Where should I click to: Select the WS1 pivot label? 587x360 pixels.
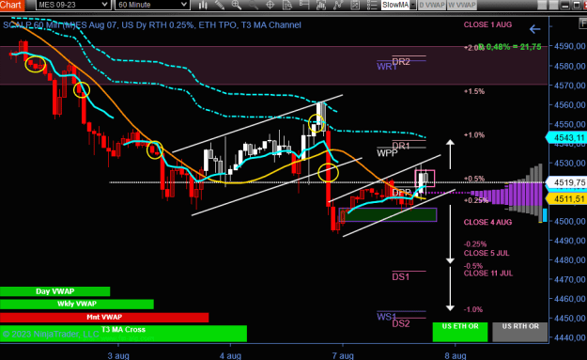click(386, 317)
